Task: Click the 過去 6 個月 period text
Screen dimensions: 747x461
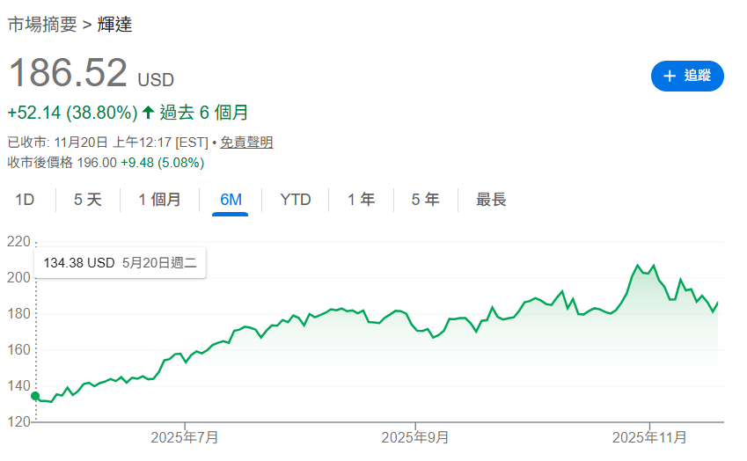Action: [204, 113]
